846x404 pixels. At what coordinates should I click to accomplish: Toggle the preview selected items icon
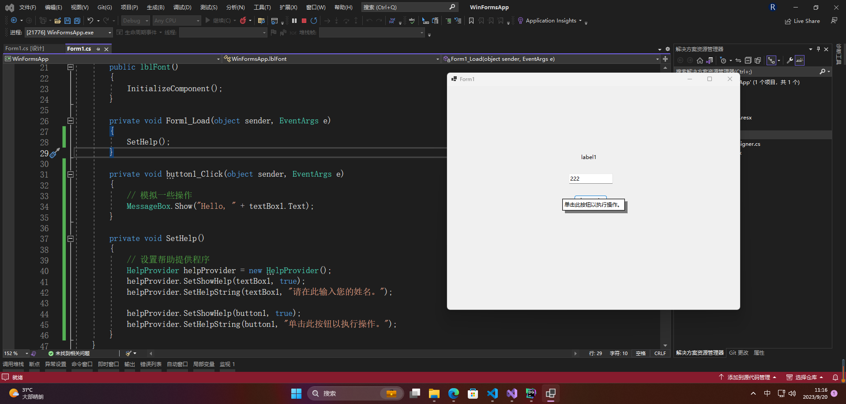pyautogui.click(x=800, y=60)
